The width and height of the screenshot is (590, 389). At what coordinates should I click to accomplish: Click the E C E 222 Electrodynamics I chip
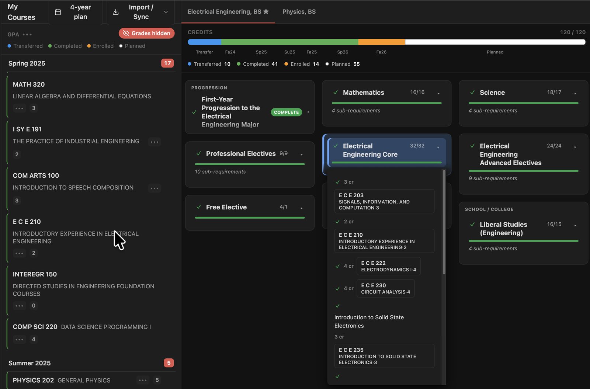(389, 266)
